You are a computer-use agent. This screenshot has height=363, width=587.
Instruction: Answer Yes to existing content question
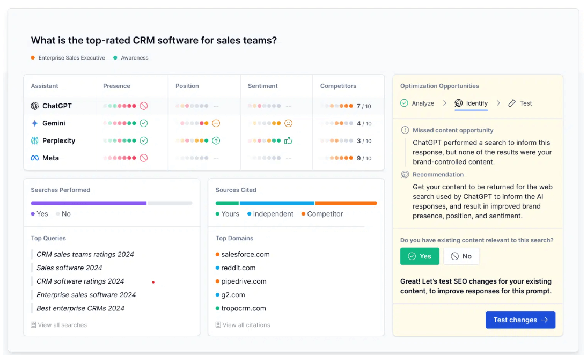tap(420, 256)
